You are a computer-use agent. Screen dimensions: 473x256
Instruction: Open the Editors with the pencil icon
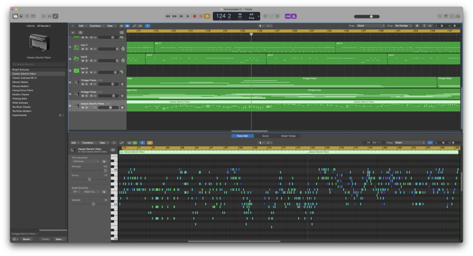55,16
